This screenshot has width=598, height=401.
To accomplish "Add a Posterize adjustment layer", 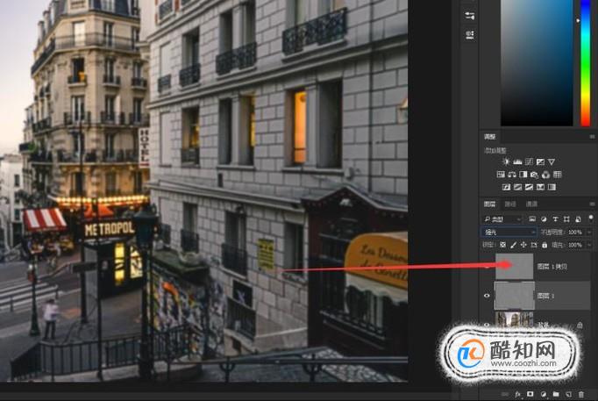I will (x=517, y=187).
